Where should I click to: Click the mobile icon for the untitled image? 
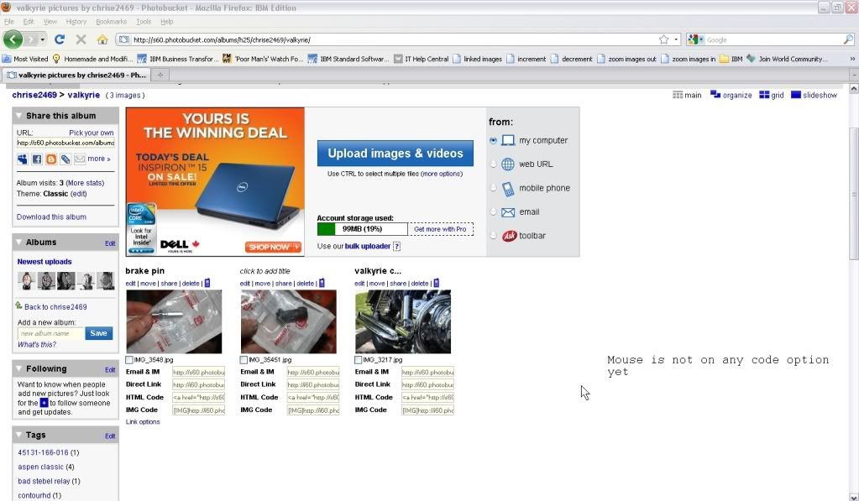tap(322, 283)
